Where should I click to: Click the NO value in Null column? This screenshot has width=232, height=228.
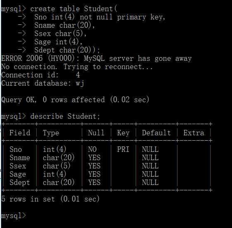point(92,149)
